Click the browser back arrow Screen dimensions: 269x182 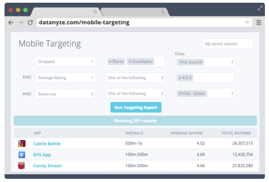tap(11, 23)
